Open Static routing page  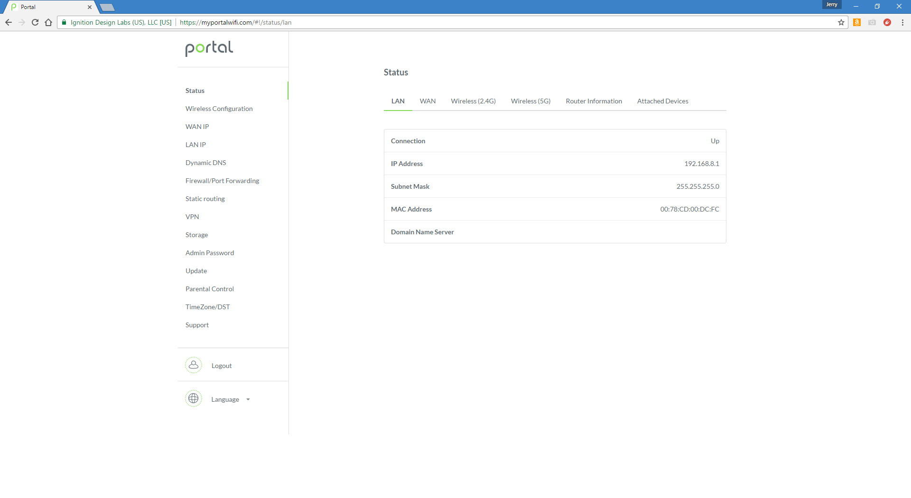205,199
